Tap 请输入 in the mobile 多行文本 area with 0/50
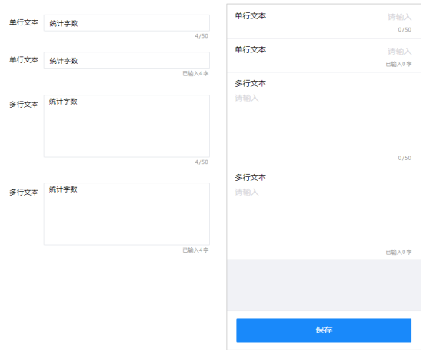426x355 pixels. [x=247, y=98]
